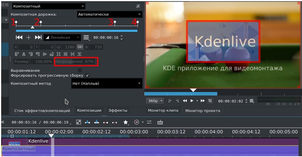Lift timeline zone icon

115,123
